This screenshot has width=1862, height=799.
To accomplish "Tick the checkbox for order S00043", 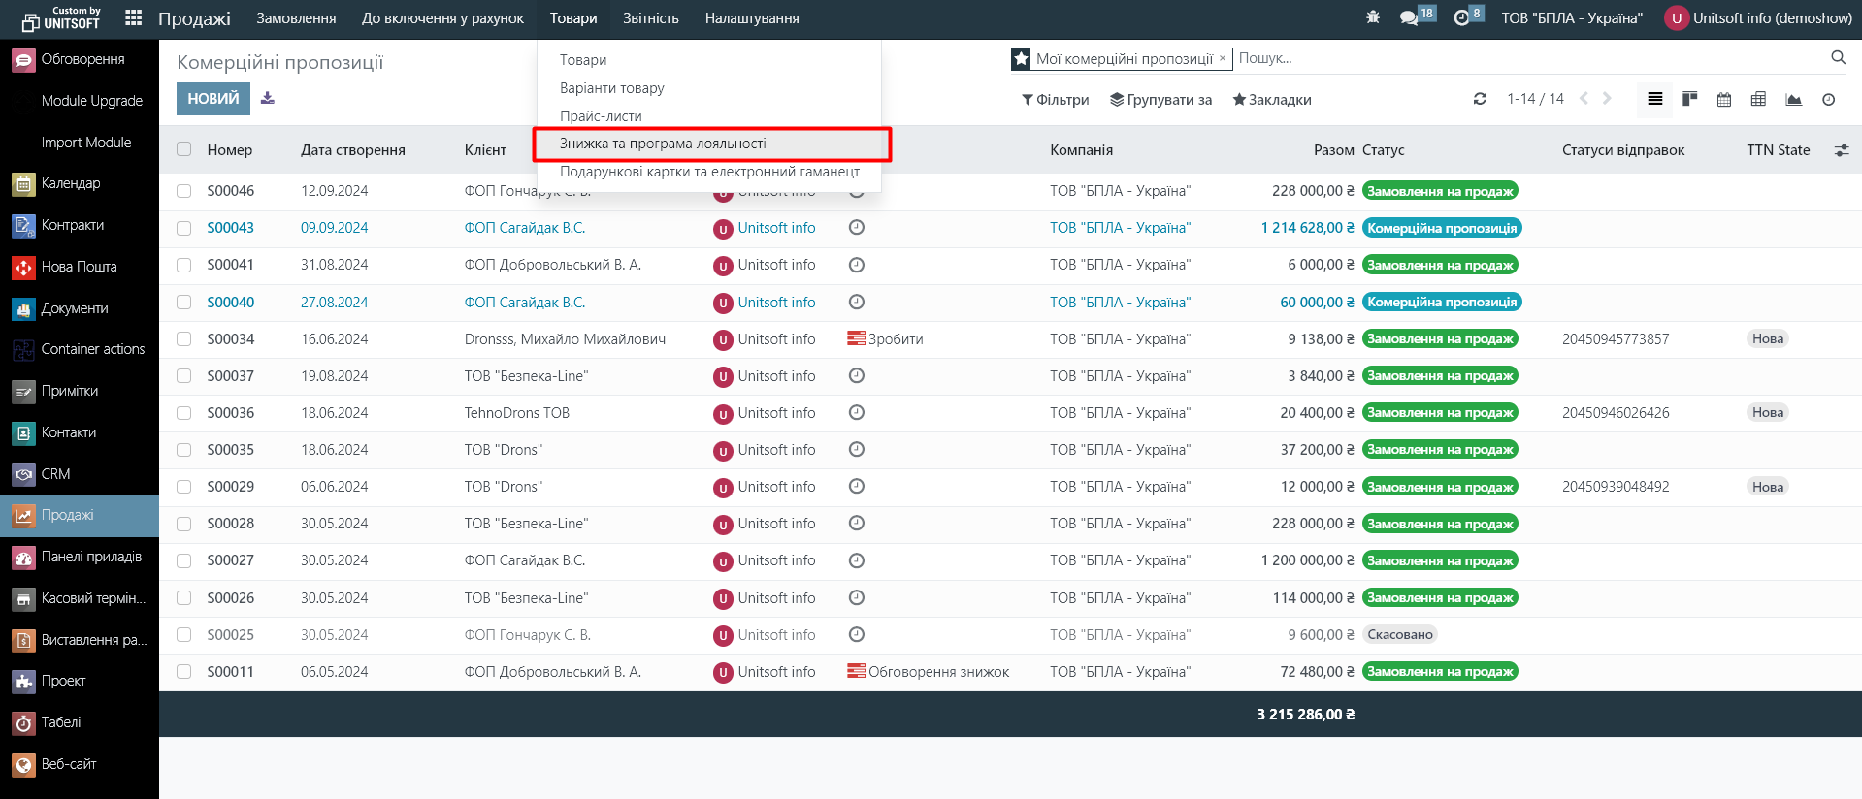I will (184, 228).
